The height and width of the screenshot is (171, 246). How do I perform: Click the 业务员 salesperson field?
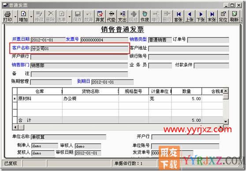(x=160, y=66)
